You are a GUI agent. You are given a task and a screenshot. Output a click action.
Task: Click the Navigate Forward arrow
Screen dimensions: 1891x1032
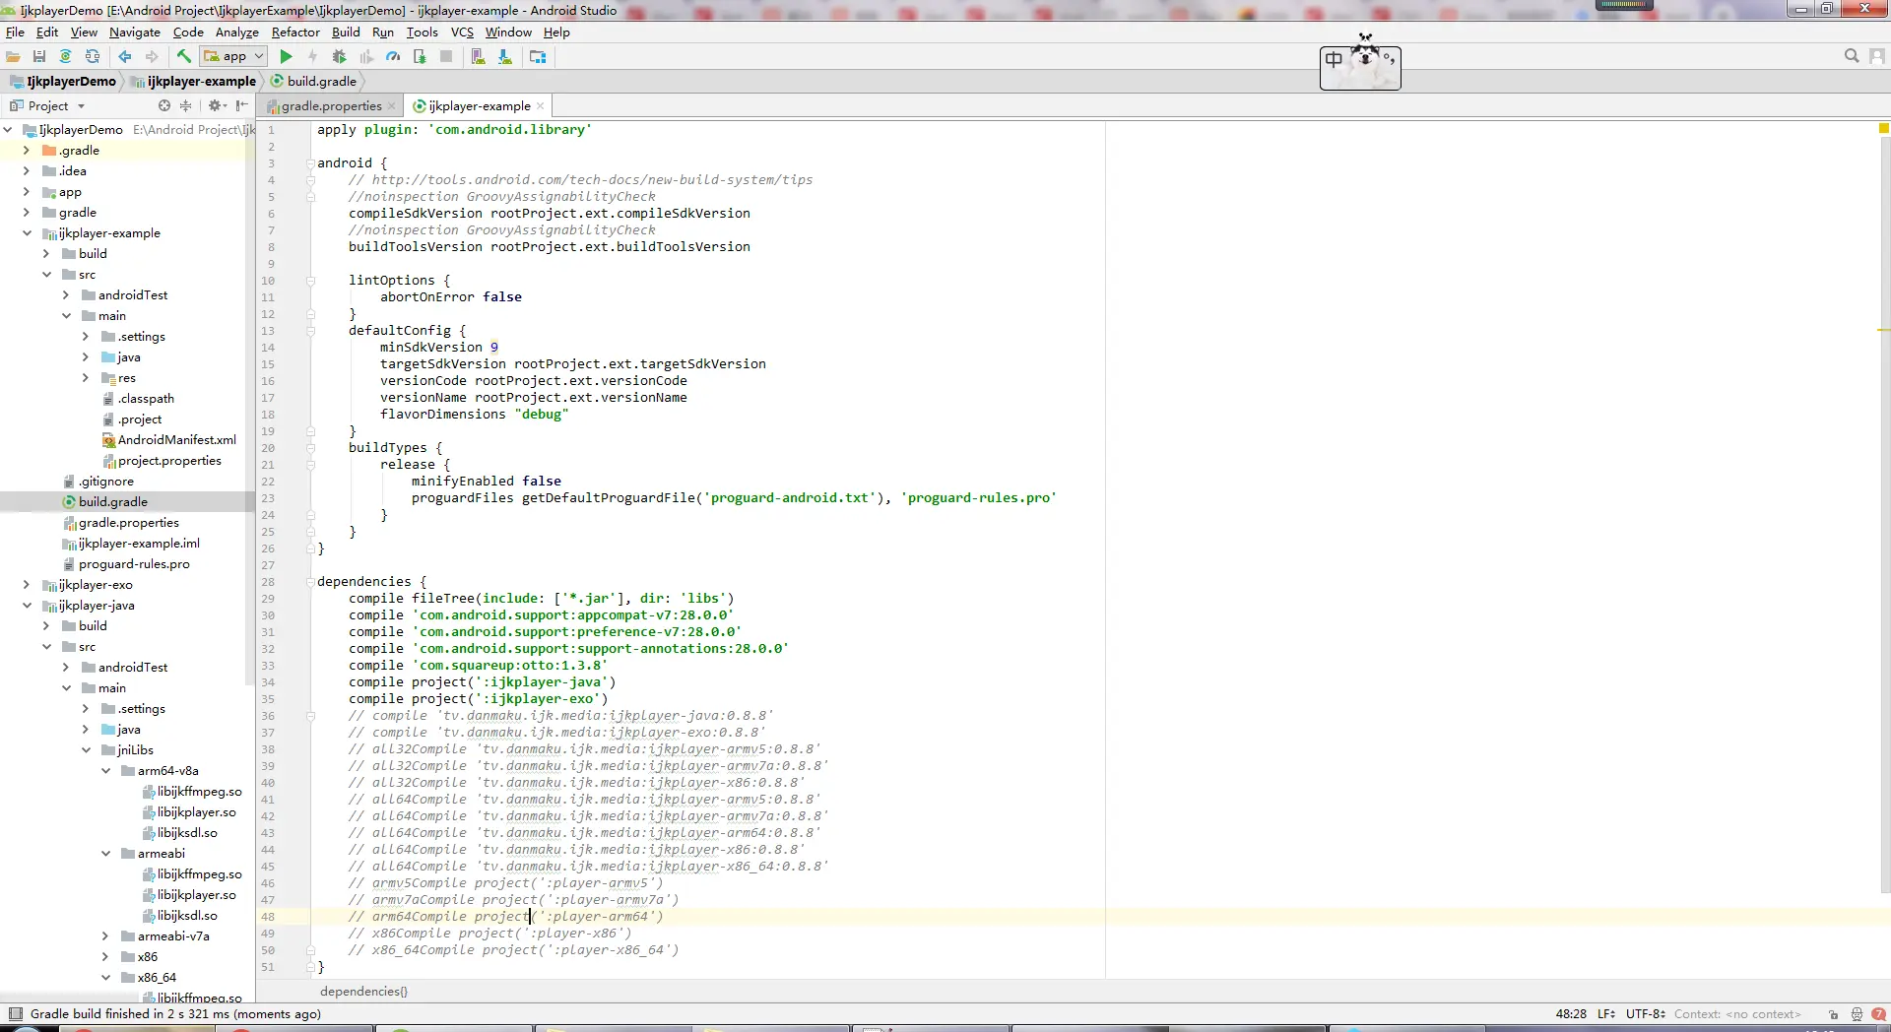tap(152, 57)
